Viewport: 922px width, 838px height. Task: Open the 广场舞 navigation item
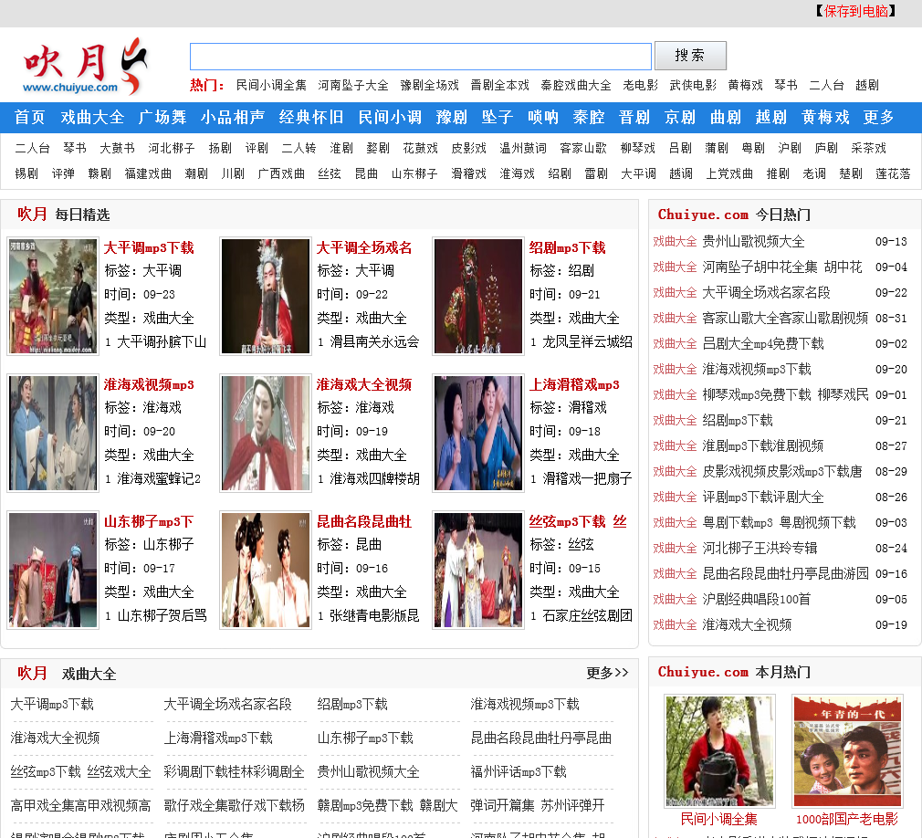(x=162, y=118)
